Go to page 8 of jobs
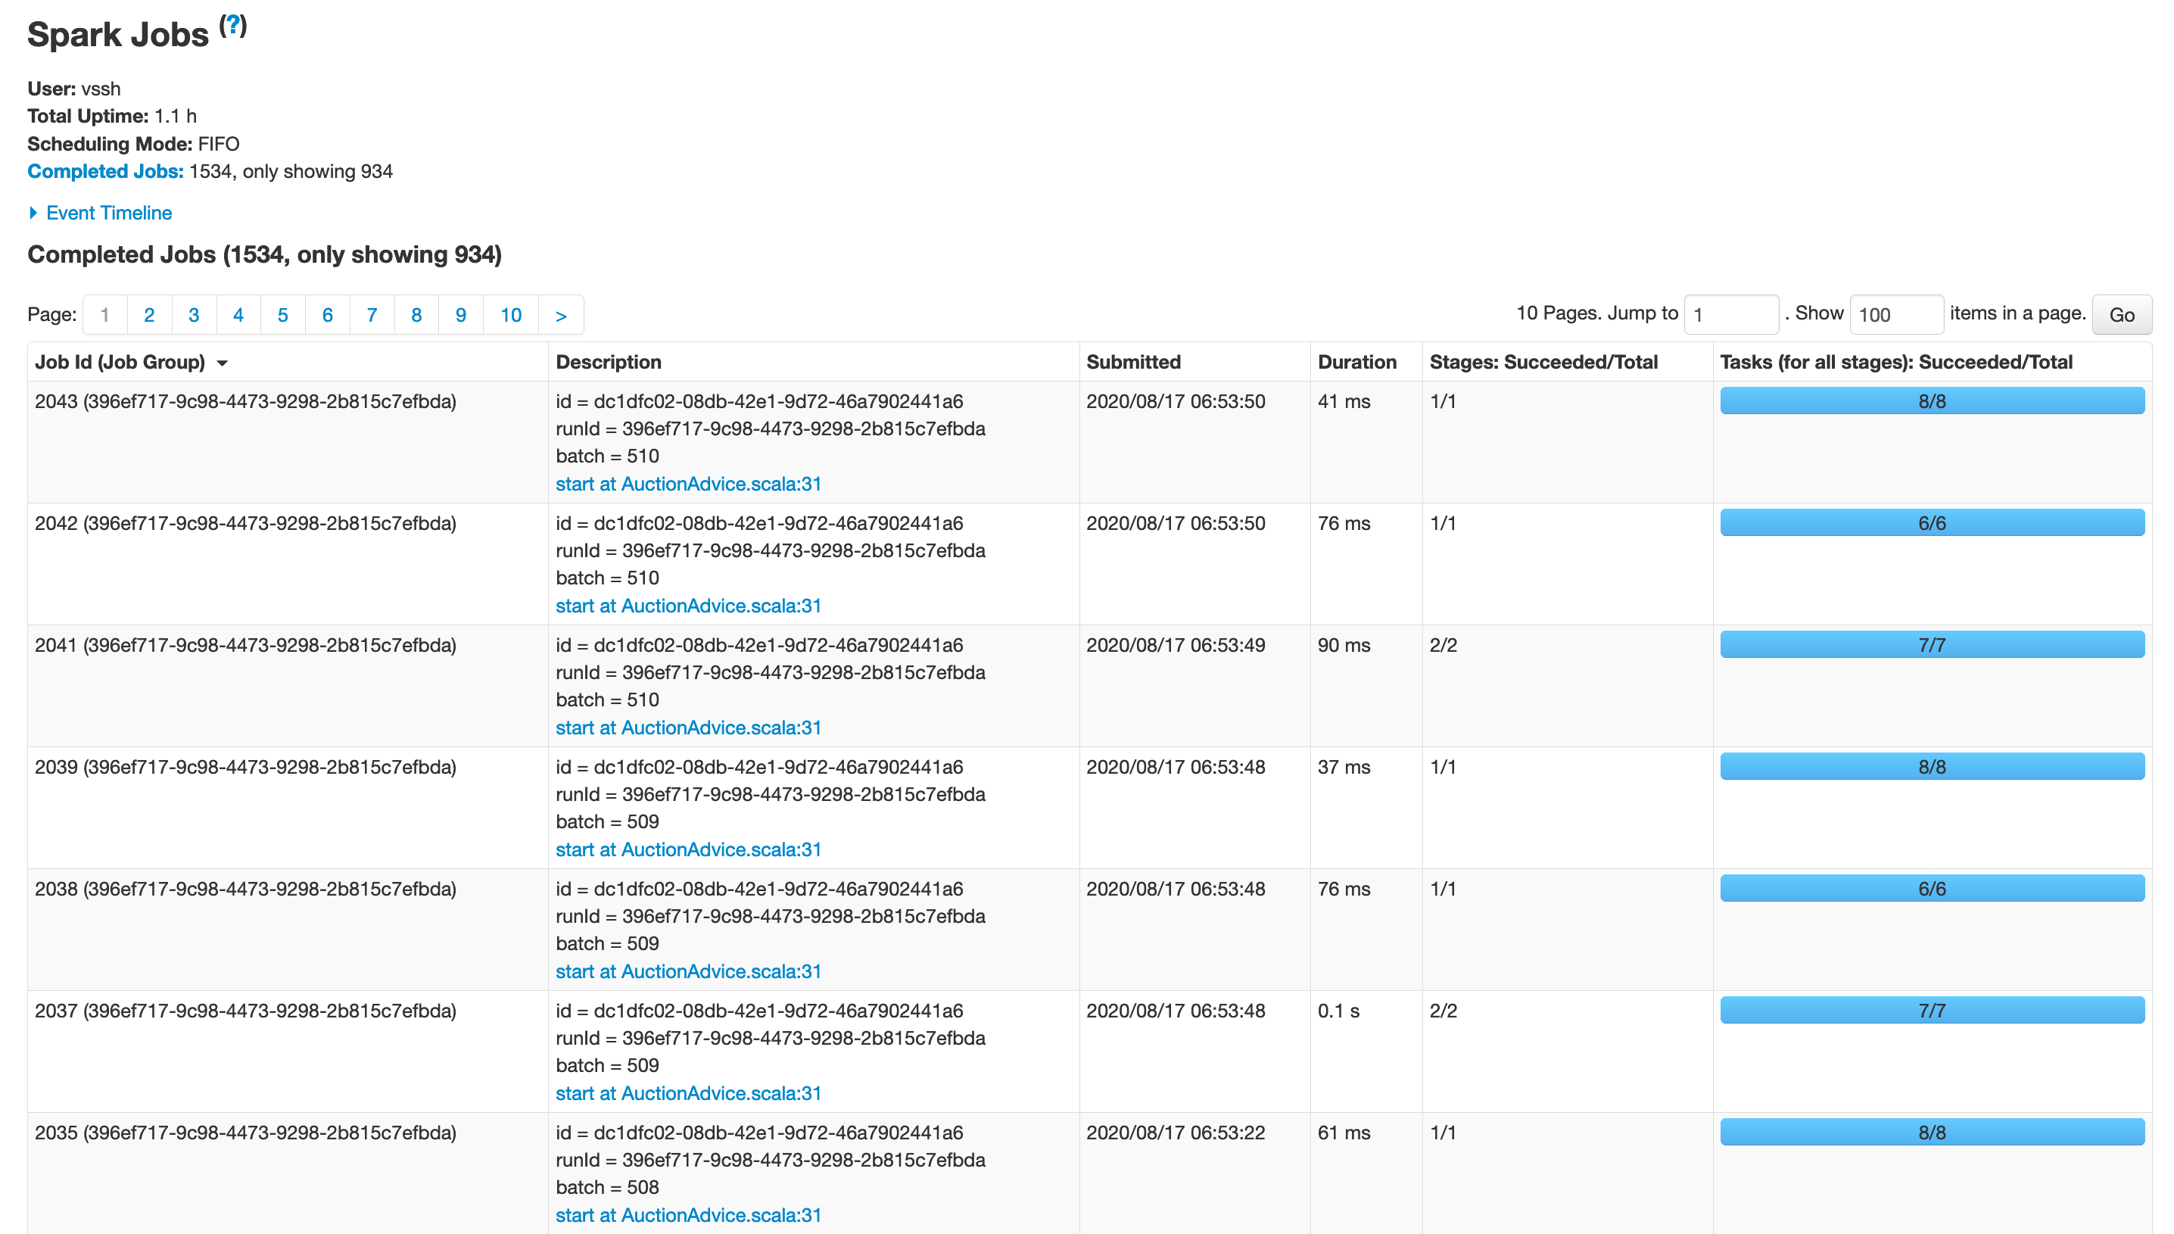 [416, 315]
